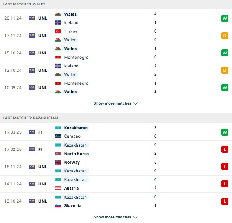232x223 pixels.
Task: Click the chevron beside the Wales Show more matches
Action: 135,103
